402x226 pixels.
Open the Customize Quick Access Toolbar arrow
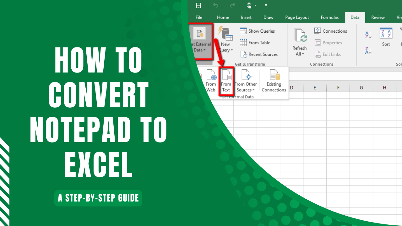[266, 6]
